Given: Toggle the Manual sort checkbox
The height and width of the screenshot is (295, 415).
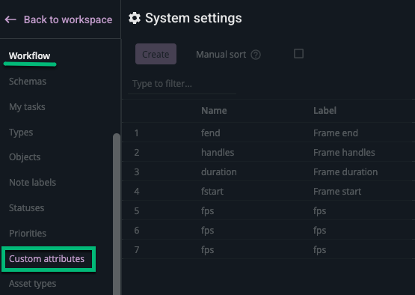Looking at the screenshot, I should pos(298,54).
